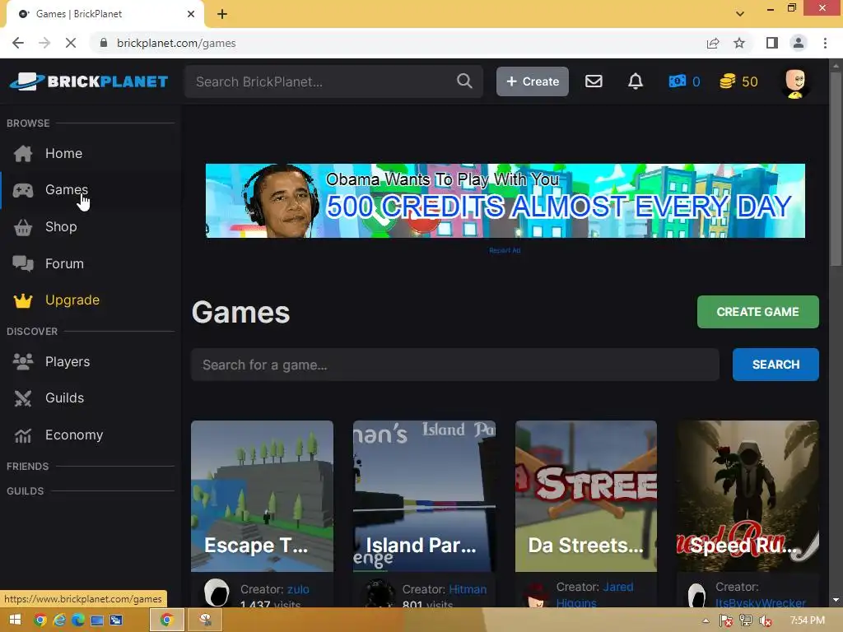Focus the Search for a game field
The image size is (843, 632).
coord(454,365)
